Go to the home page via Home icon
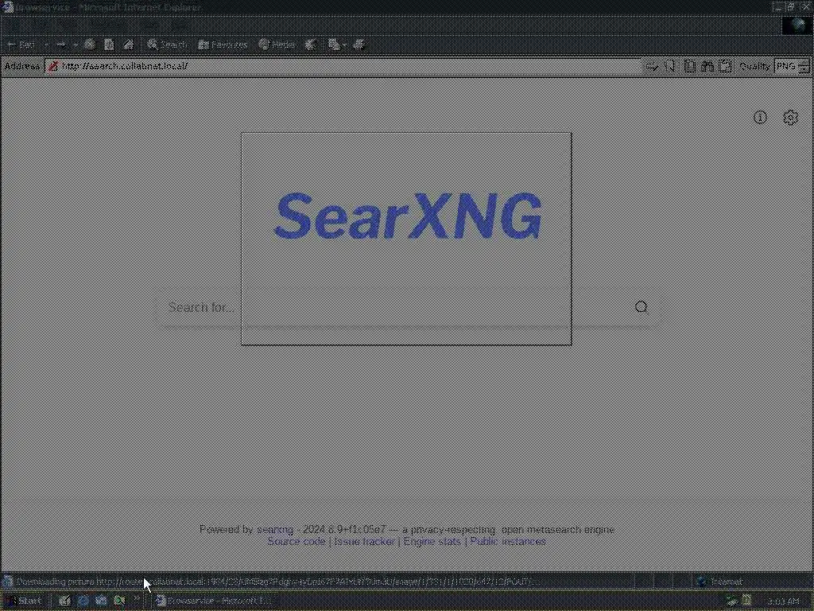Screen dimensions: 814x611 (128, 45)
